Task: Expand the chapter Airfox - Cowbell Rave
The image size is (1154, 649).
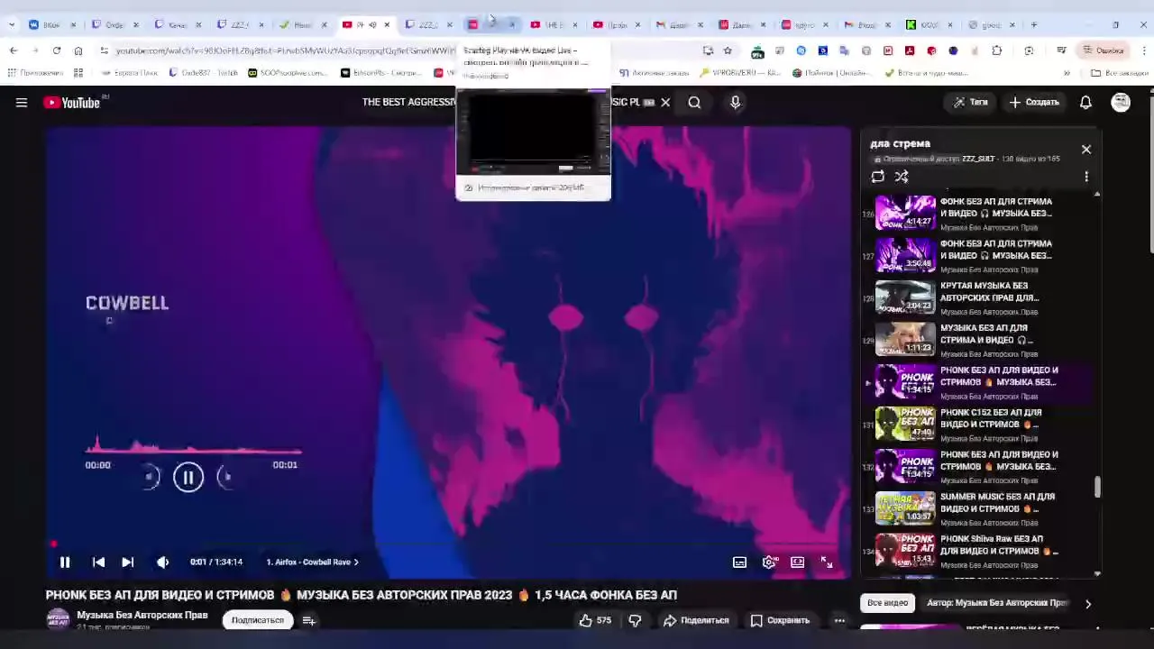Action: [x=312, y=562]
